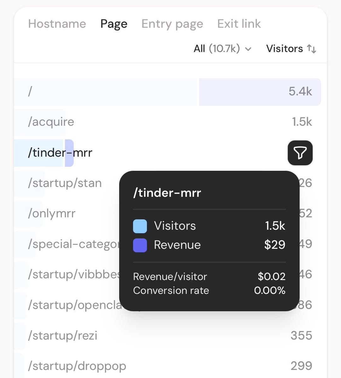The image size is (341, 378).
Task: Click the Conversion rate label
Action: pyautogui.click(x=171, y=290)
